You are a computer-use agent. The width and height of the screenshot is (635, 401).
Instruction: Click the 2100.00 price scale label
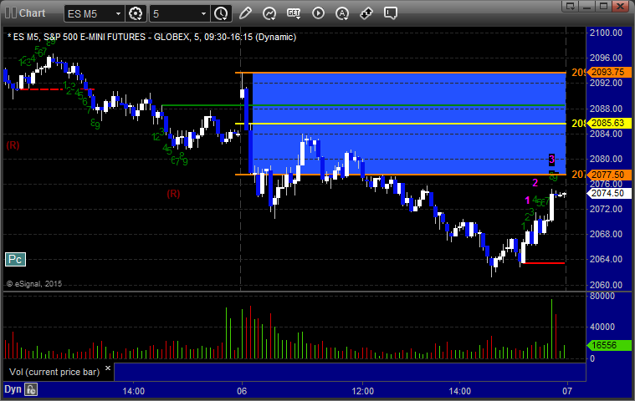[x=606, y=33]
